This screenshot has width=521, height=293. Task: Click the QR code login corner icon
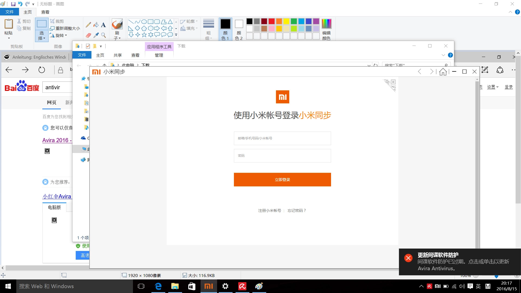(x=390, y=85)
